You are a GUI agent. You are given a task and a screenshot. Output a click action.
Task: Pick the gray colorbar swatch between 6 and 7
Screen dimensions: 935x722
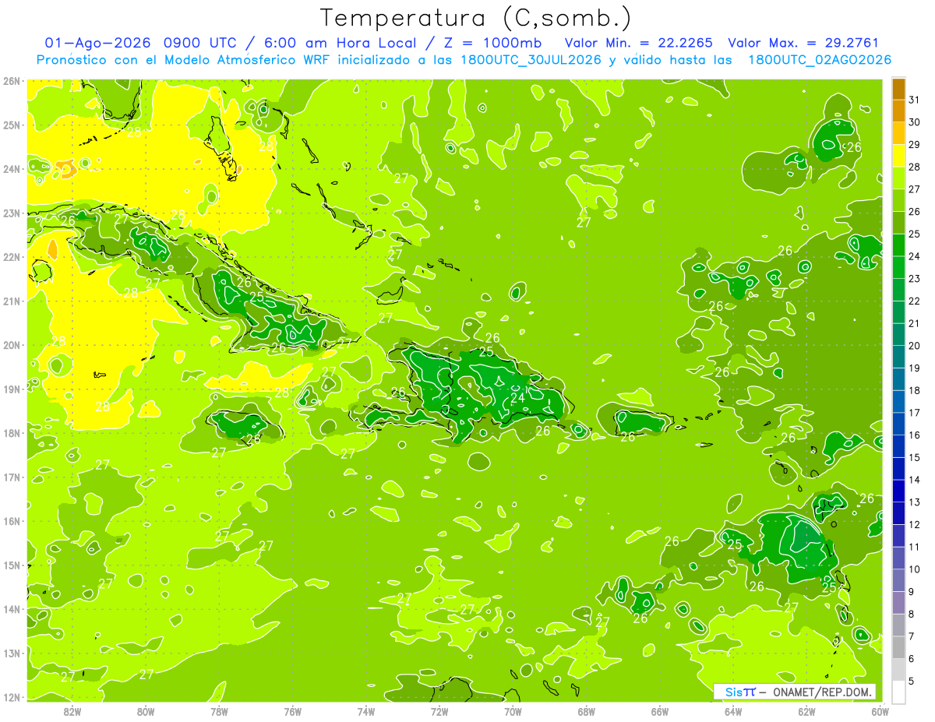898,647
